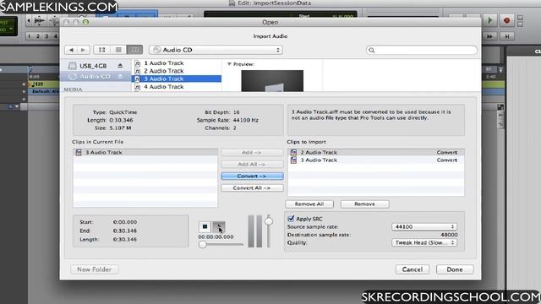Open the Quality Tweak Head dropdown
This screenshot has width=541, height=304.
[424, 242]
